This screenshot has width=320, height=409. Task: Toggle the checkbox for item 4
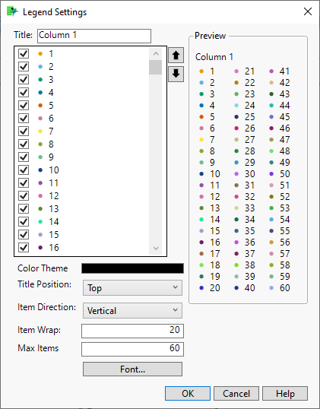coord(24,92)
